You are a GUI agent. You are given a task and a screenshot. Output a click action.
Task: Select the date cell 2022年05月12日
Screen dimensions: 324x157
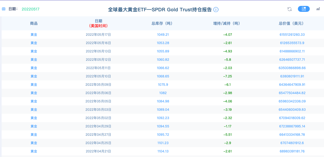(98, 60)
